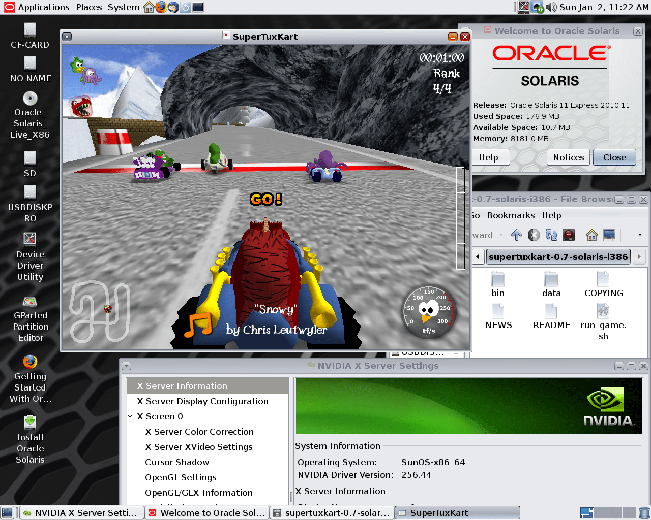Open Bookmarks menu in File Browser
Viewport: 651px width, 520px height.
click(x=511, y=215)
